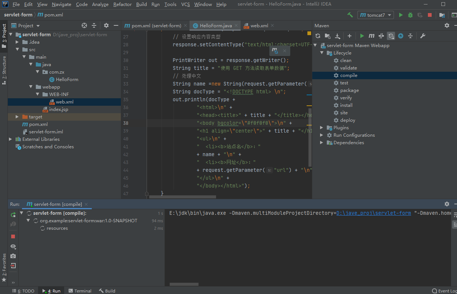
Task: Open Project Structure icon in toolbar
Action: pos(442,15)
